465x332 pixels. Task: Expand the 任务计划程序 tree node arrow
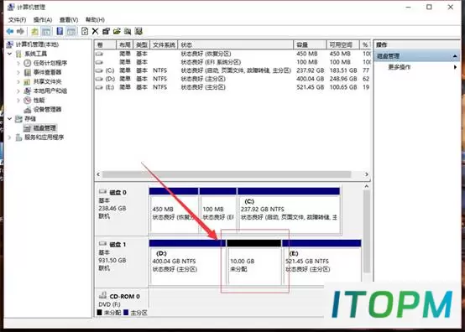(x=18, y=63)
